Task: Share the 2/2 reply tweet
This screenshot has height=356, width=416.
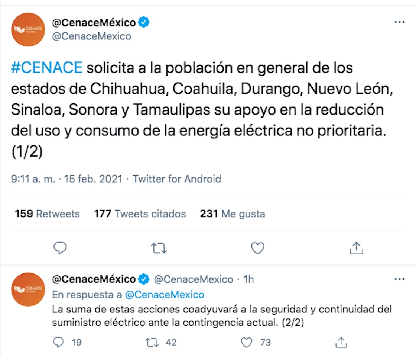Action: point(341,342)
